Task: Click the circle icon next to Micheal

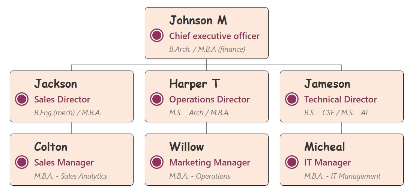Action: pos(291,162)
